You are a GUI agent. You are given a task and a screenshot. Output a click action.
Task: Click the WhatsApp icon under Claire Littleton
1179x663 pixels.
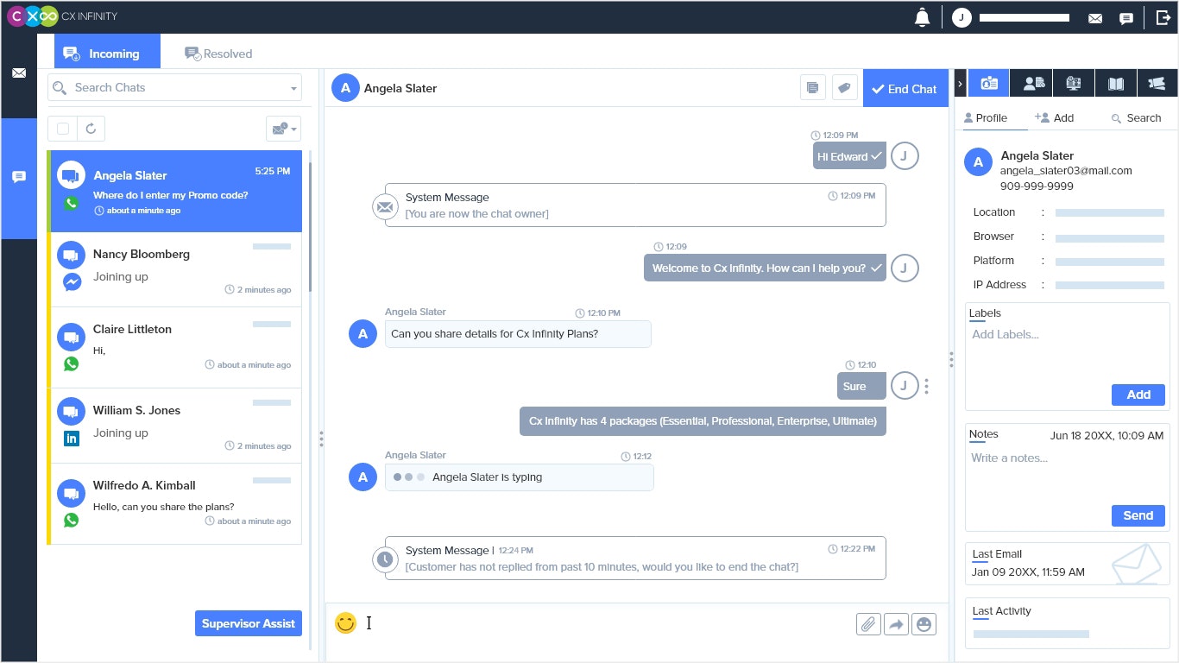[x=72, y=363]
